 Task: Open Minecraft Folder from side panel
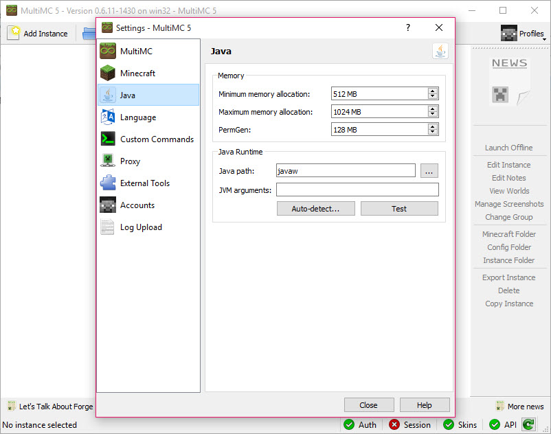click(x=509, y=234)
